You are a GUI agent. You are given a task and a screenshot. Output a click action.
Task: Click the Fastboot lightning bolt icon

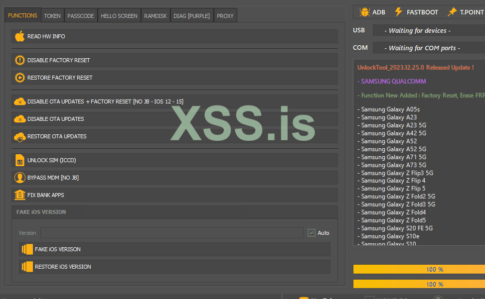(x=398, y=12)
